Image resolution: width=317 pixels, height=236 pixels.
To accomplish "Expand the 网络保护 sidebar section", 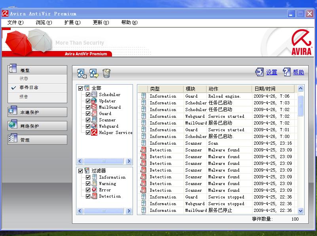I will point(38,126).
